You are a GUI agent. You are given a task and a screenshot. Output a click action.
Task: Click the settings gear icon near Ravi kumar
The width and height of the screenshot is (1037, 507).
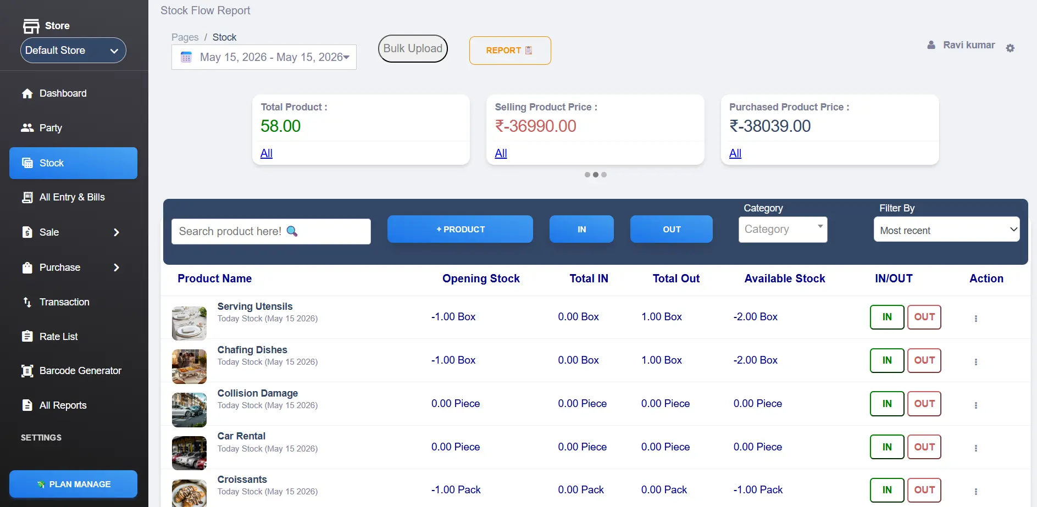(1010, 48)
